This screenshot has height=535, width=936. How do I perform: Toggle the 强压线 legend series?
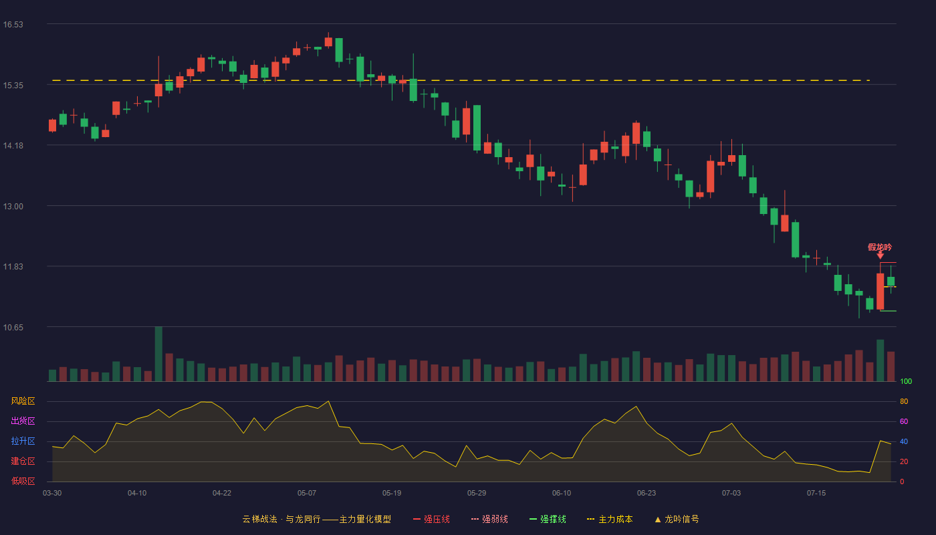click(431, 519)
